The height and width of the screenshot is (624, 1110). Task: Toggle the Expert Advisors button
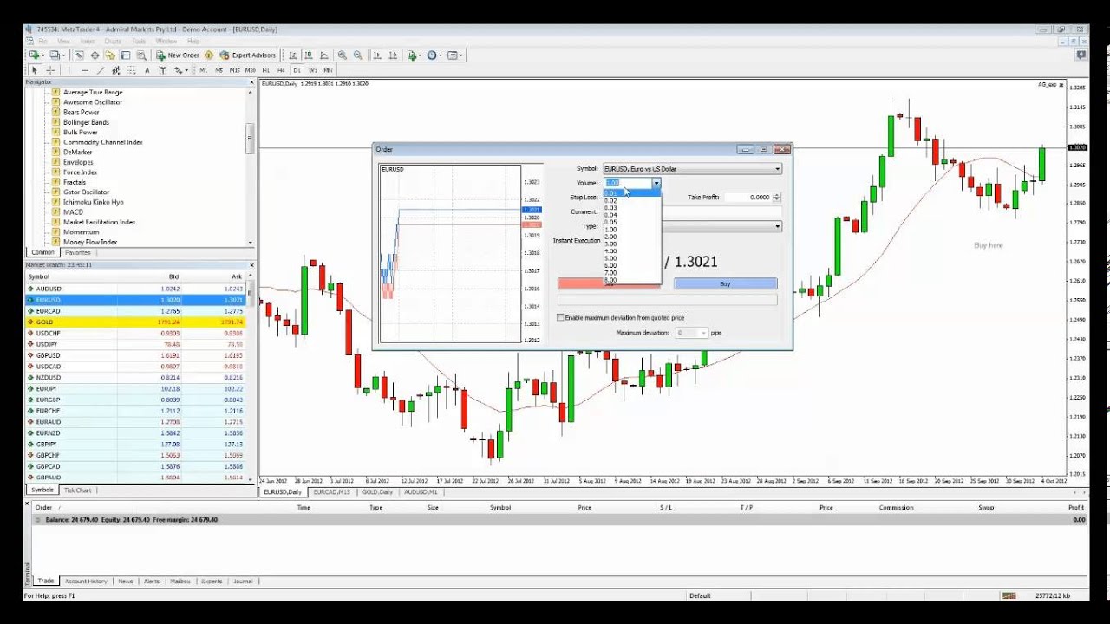[x=248, y=55]
